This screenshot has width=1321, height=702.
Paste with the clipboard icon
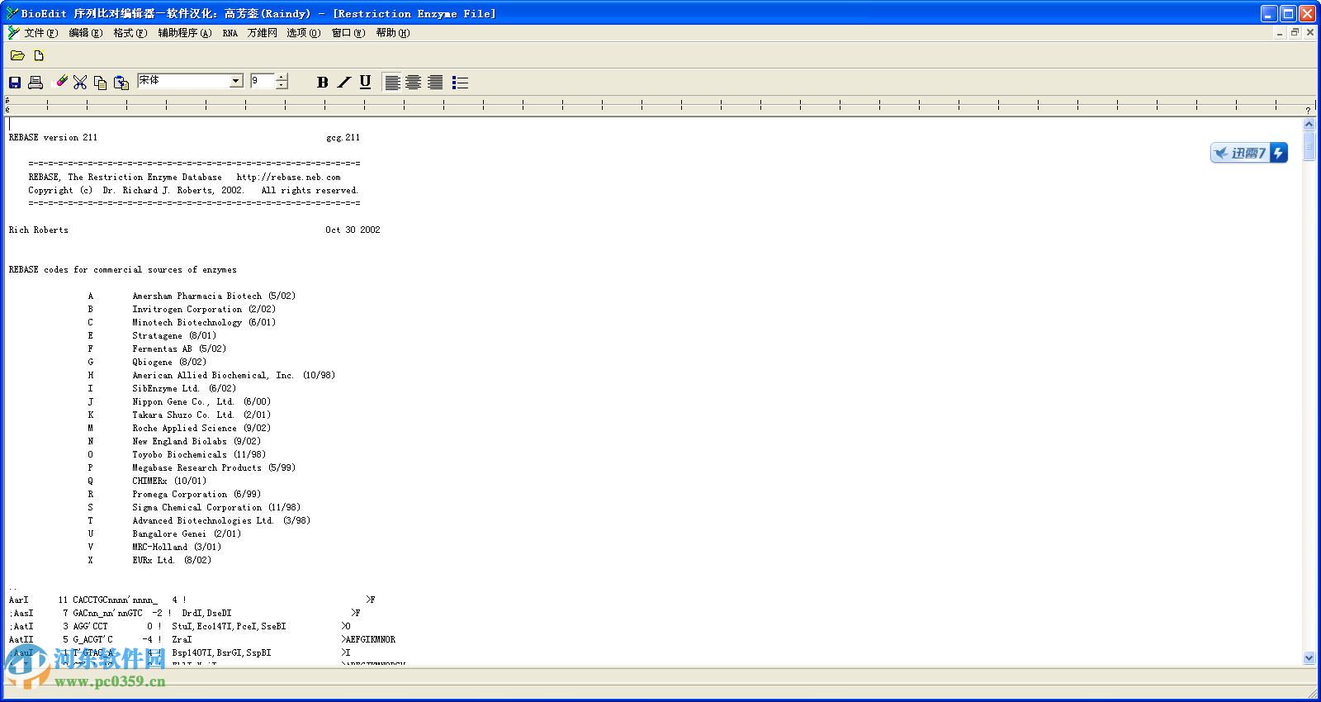pos(121,82)
